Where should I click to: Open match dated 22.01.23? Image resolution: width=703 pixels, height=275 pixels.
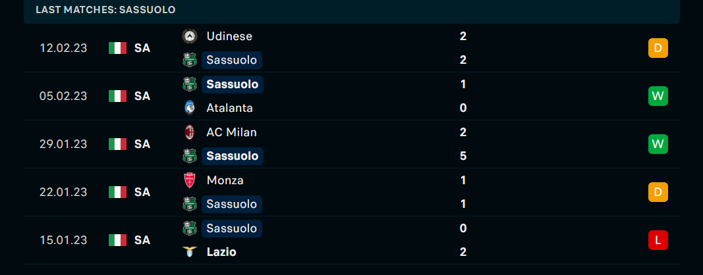[x=352, y=192]
